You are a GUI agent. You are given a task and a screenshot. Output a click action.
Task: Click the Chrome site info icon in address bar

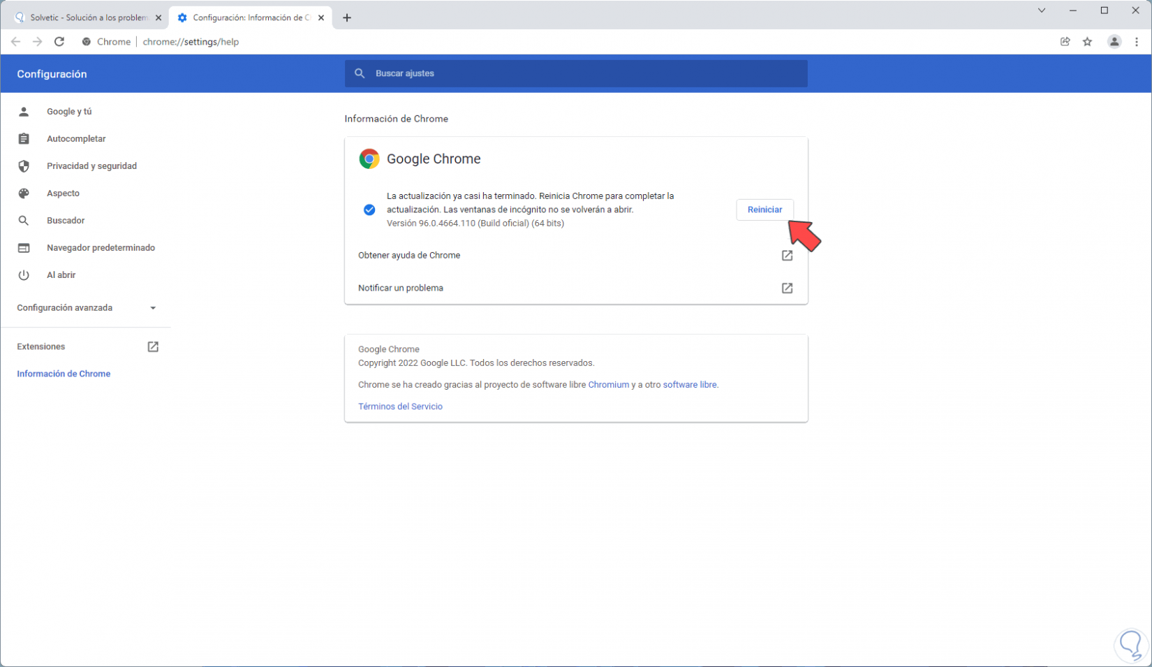coord(87,42)
